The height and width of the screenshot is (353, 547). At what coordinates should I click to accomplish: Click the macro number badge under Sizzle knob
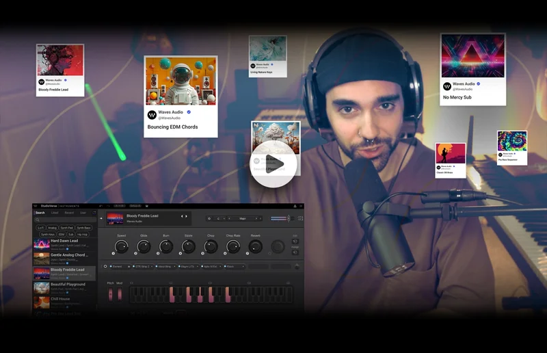[x=181, y=254]
